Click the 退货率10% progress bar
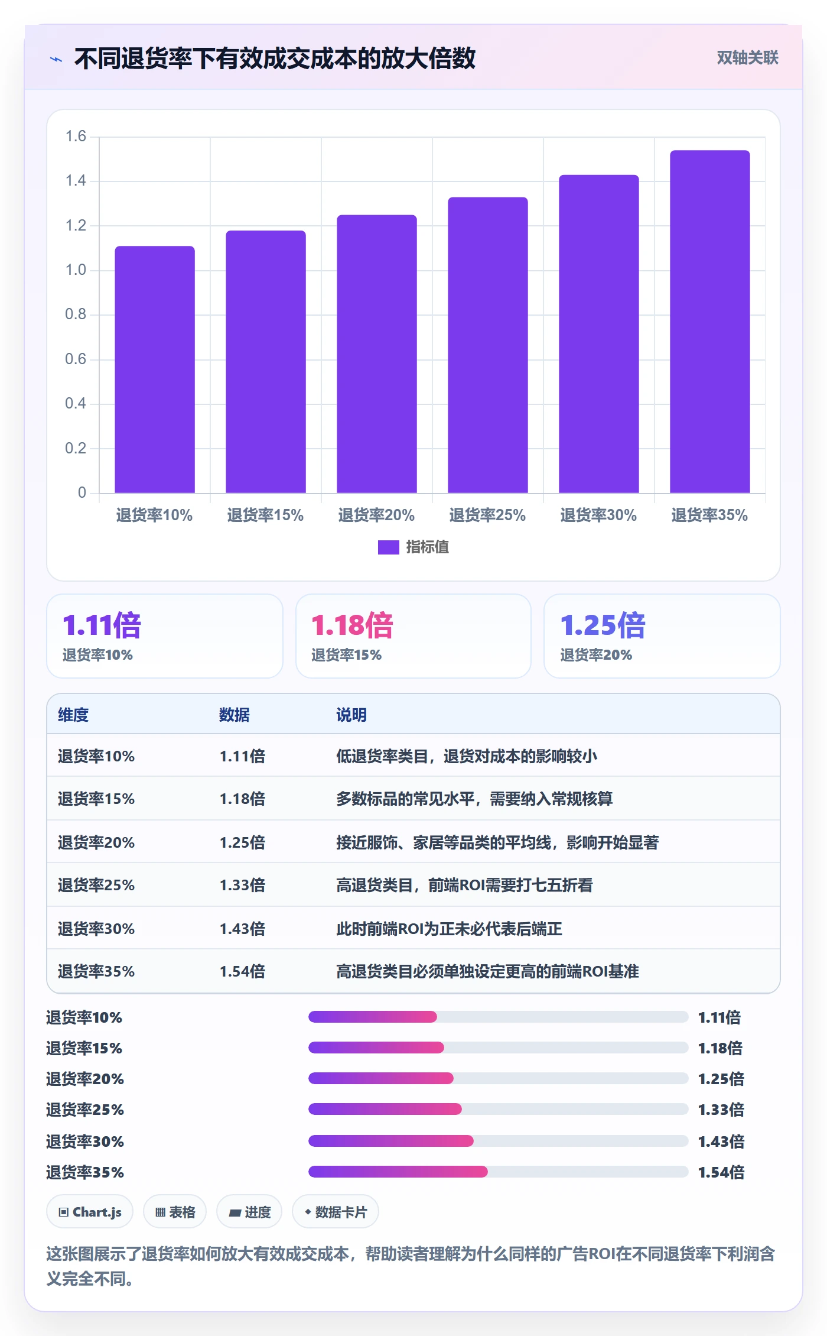 499,1017
